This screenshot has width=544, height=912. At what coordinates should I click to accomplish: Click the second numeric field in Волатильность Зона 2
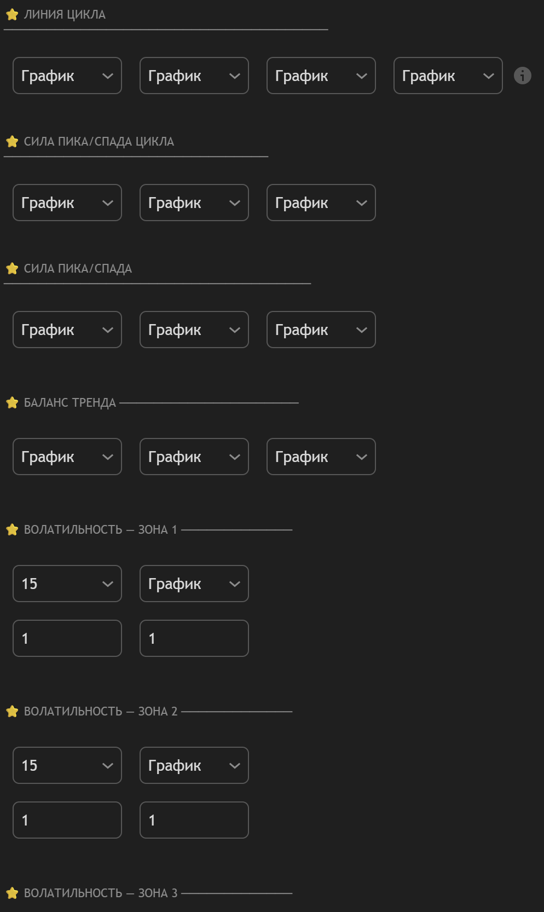pyautogui.click(x=194, y=820)
